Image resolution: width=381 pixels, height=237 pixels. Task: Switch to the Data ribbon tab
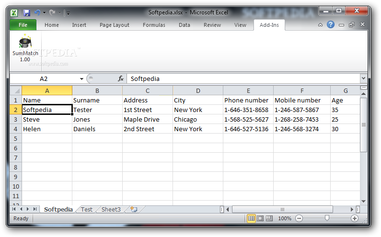point(184,25)
